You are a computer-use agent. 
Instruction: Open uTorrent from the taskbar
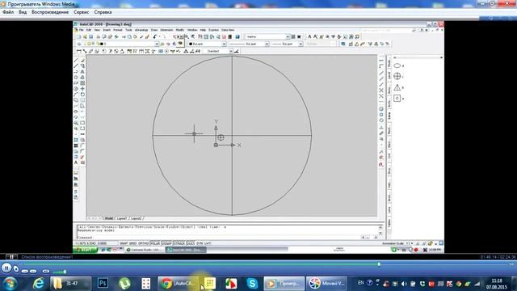coord(124,283)
